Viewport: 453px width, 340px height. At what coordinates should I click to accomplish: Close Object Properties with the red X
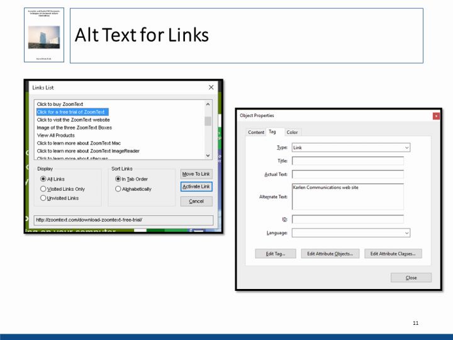[436, 116]
